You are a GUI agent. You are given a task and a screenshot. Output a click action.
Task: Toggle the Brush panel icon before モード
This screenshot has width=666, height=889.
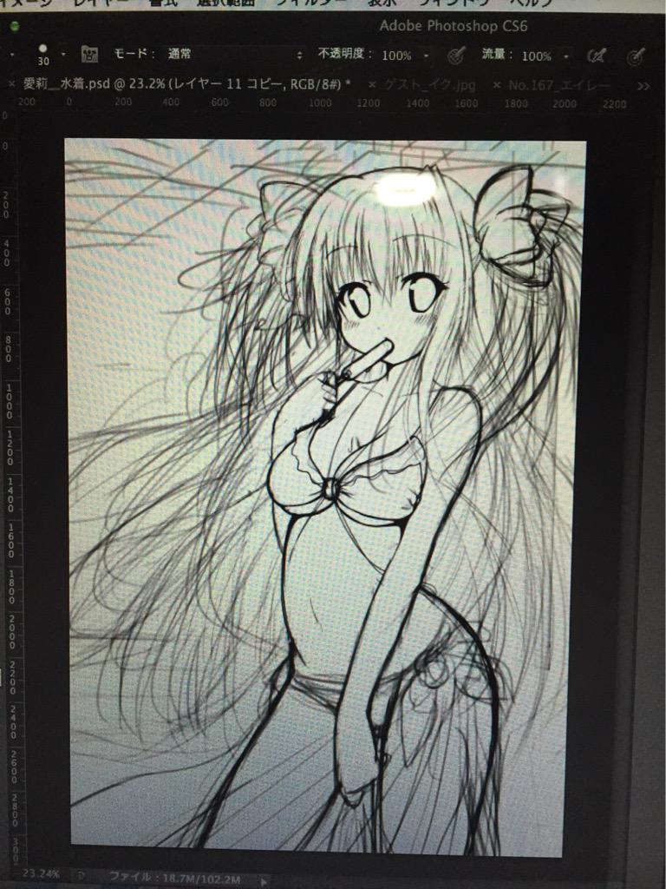(x=89, y=54)
